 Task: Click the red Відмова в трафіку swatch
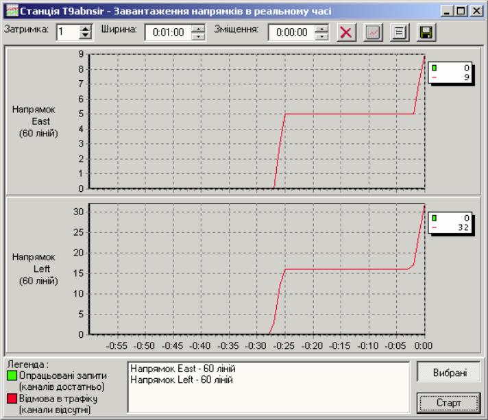tap(12, 398)
